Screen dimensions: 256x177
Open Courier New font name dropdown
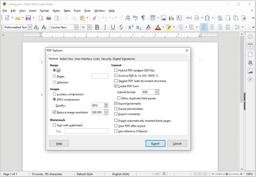(x=76, y=27)
